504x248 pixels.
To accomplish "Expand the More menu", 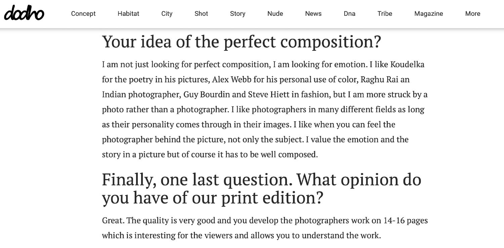I will pyautogui.click(x=472, y=14).
